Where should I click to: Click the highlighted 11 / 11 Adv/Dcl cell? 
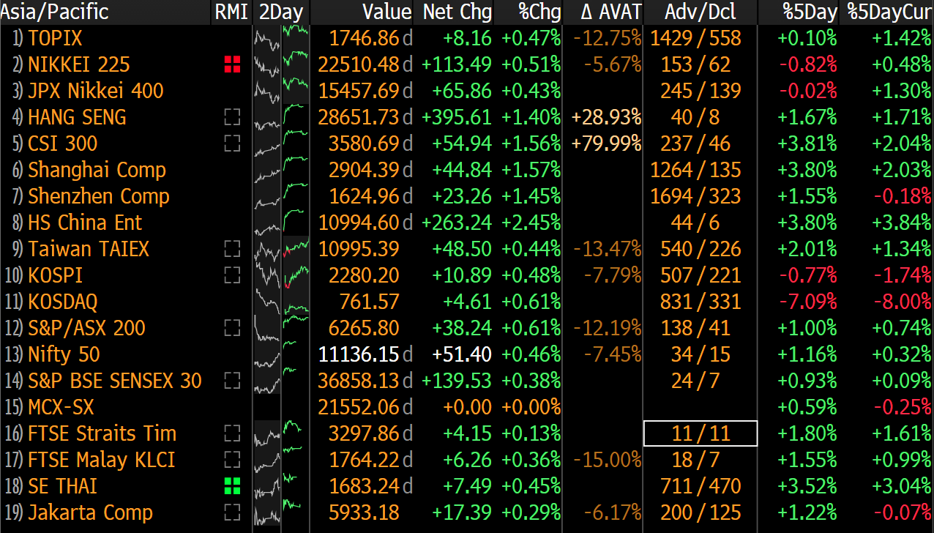click(x=700, y=433)
